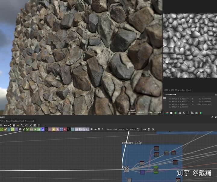Click the image size Grayscale 16bpc label

pos(178,90)
